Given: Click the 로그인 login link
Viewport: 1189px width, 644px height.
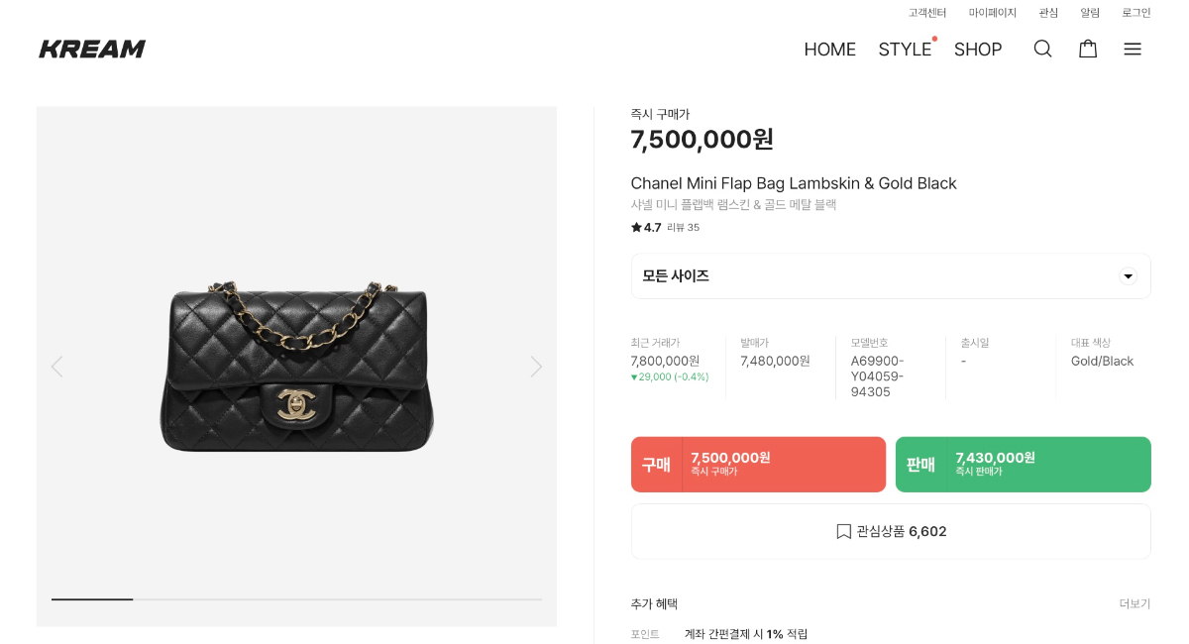Looking at the screenshot, I should pyautogui.click(x=1135, y=13).
